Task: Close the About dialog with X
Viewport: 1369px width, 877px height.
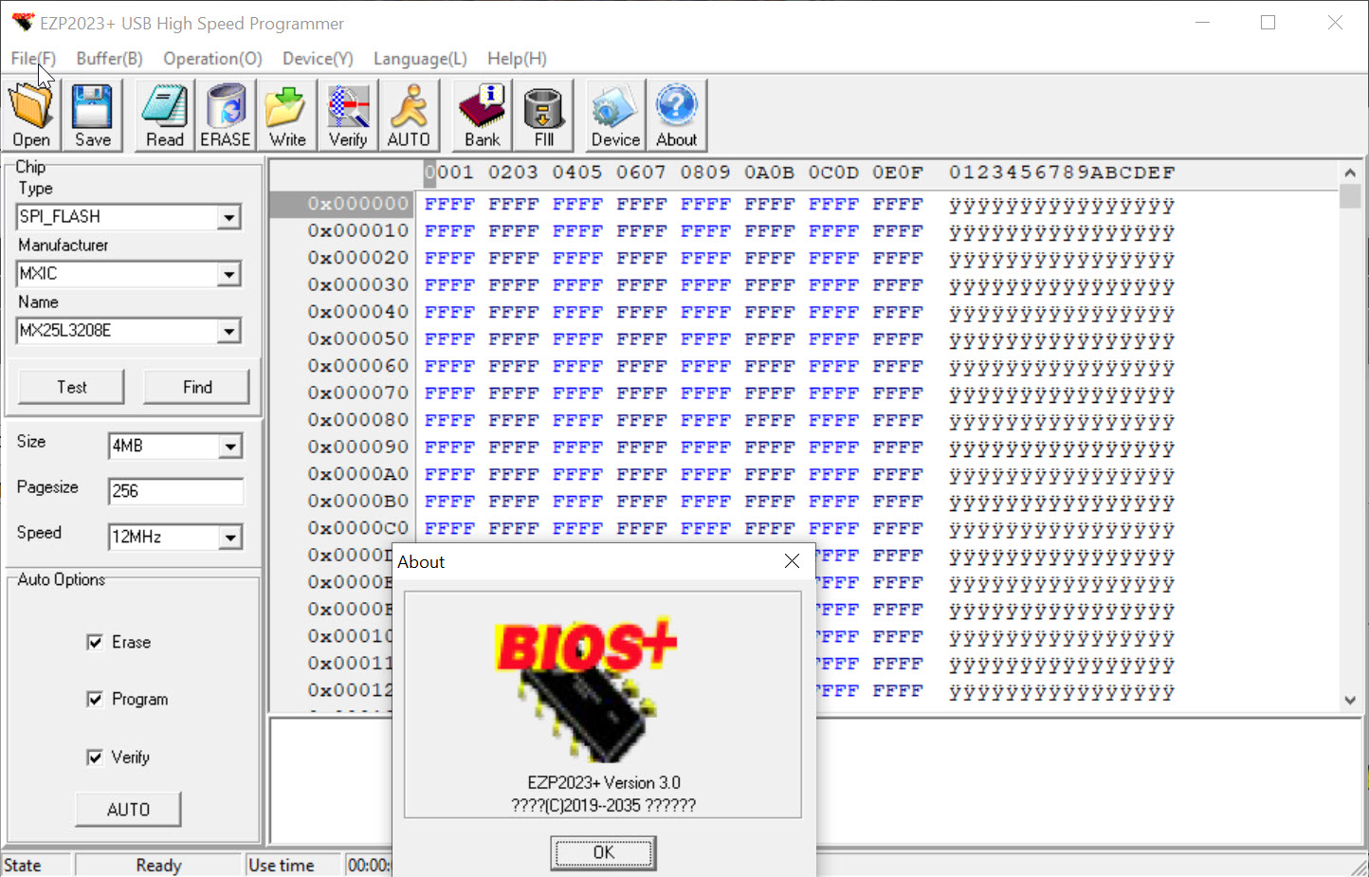Action: pos(793,561)
